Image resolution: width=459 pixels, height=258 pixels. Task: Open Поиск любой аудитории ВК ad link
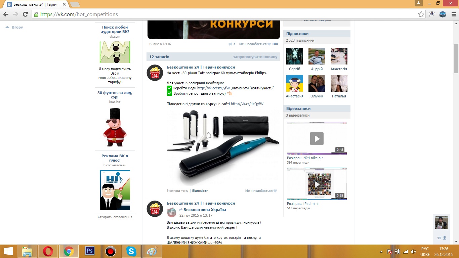(x=115, y=30)
